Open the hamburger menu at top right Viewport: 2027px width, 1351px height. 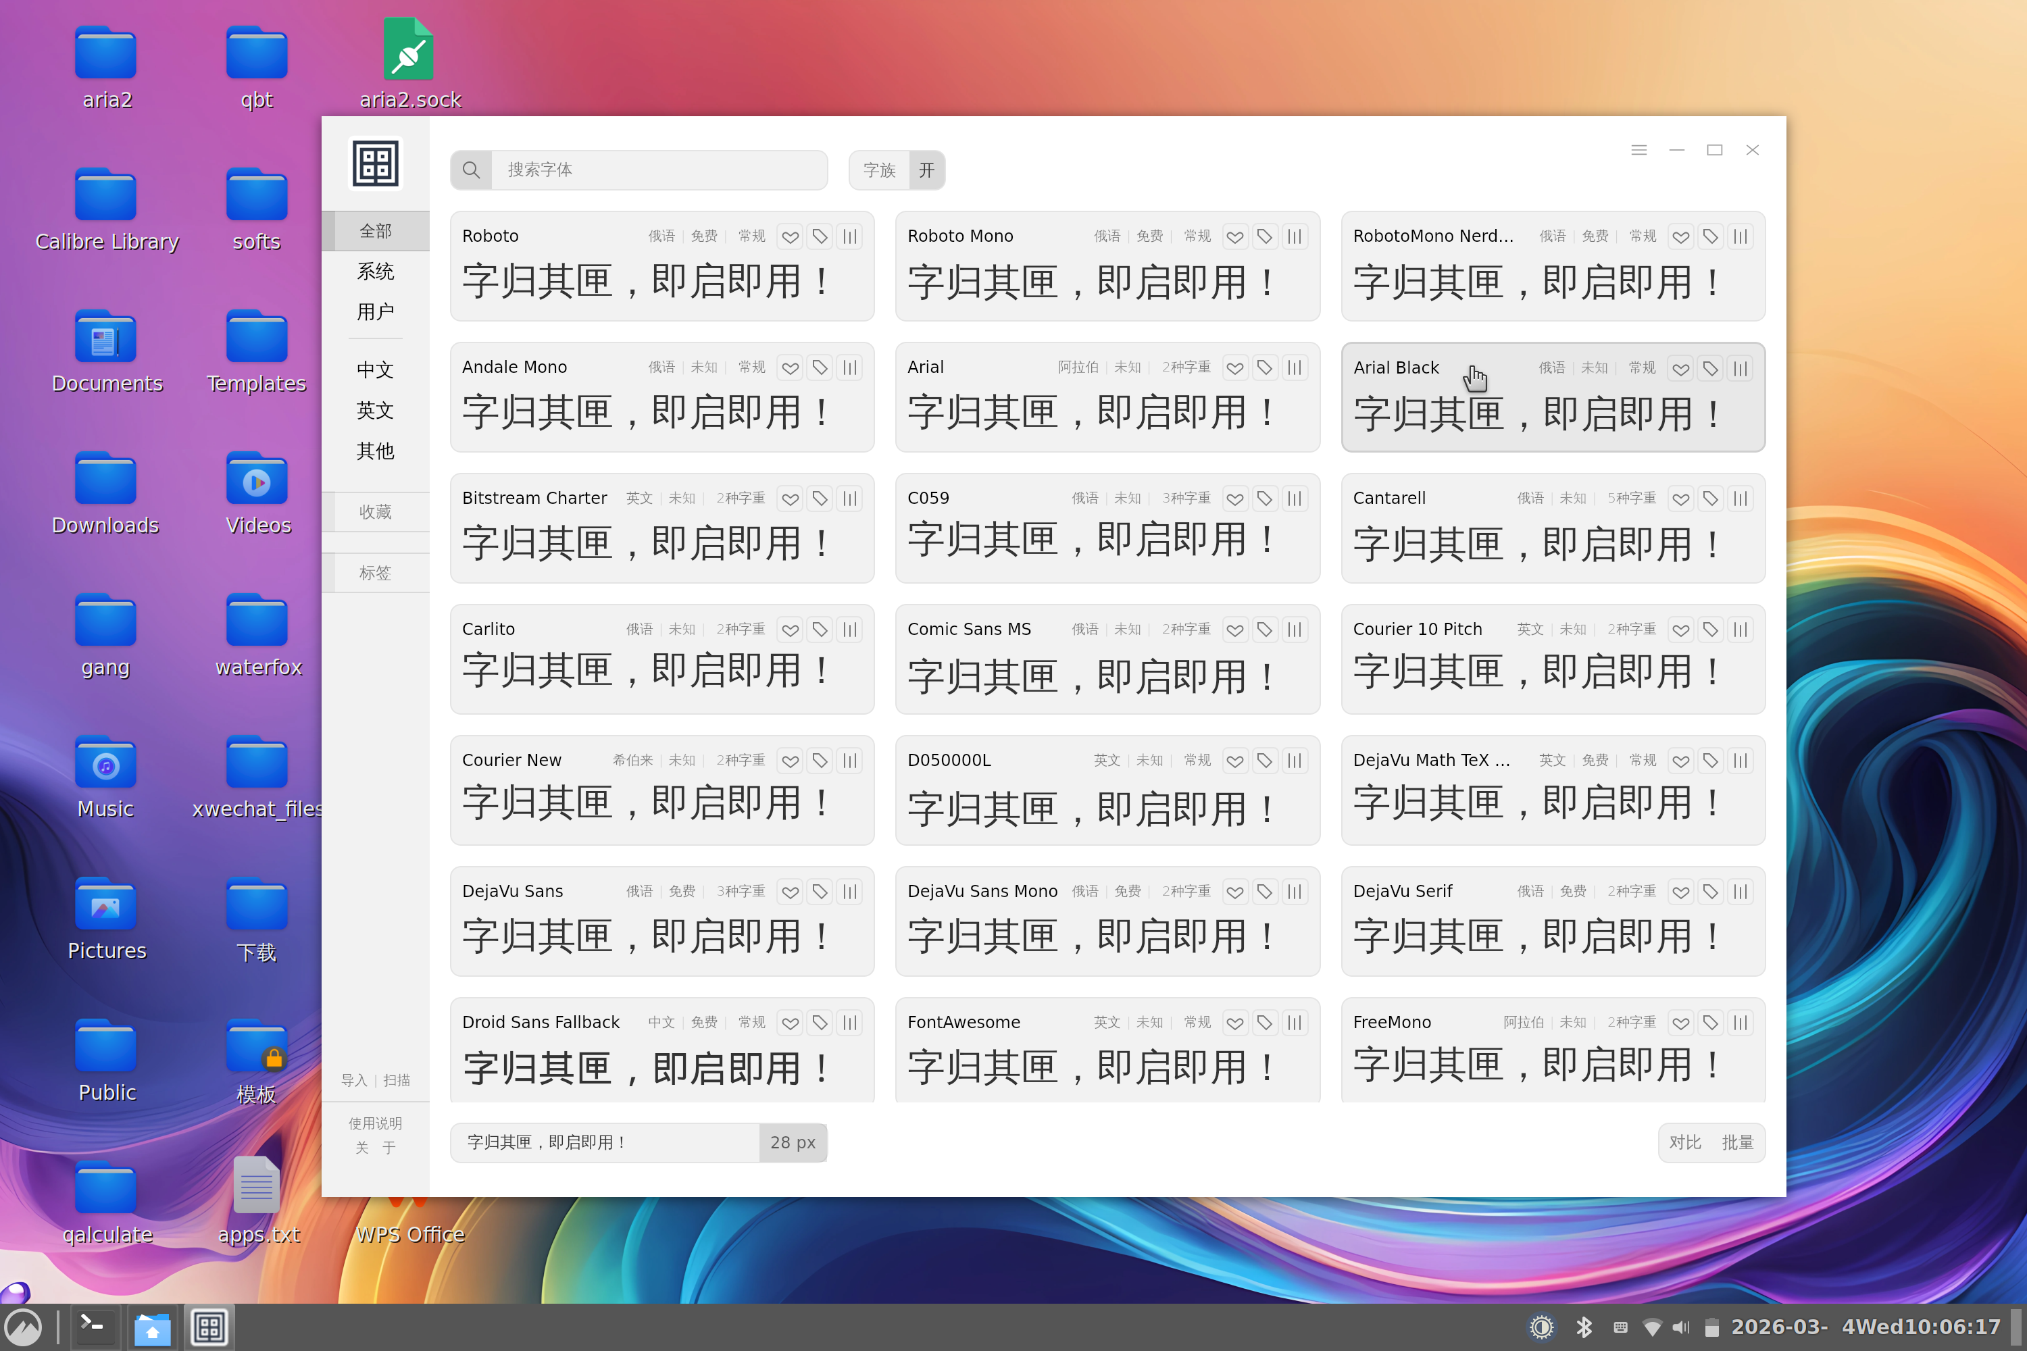[1639, 150]
